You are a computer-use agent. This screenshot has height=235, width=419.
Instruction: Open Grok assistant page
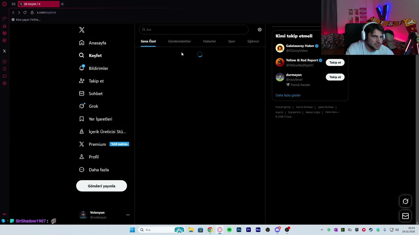click(89, 106)
